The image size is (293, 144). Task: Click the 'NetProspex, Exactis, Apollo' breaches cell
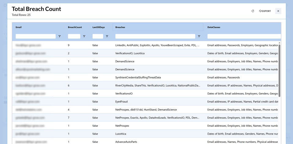(157, 118)
